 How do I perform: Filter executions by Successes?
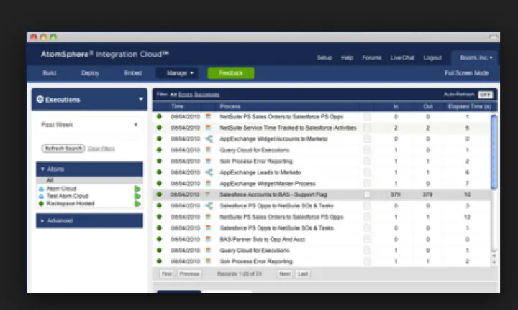click(x=206, y=95)
